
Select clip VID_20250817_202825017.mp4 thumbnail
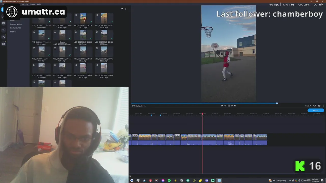[83, 35]
